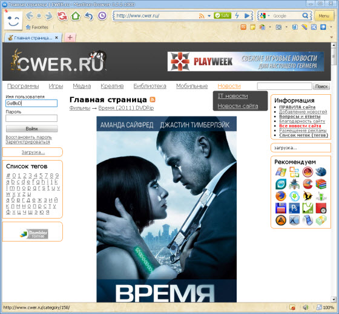Open the browser Menu button
339x314 pixels.
tap(324, 16)
